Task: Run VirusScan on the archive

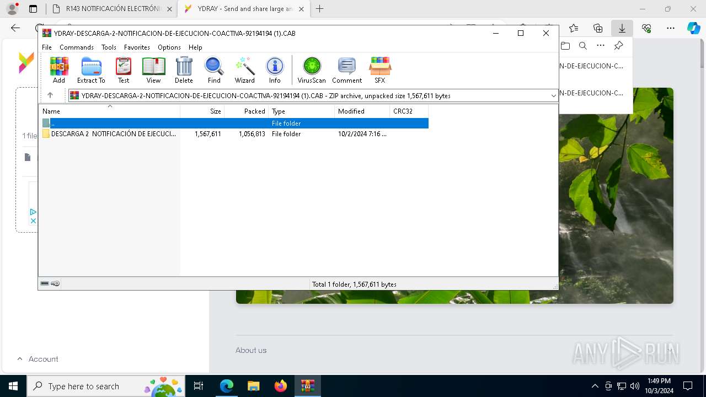Action: pos(312,70)
